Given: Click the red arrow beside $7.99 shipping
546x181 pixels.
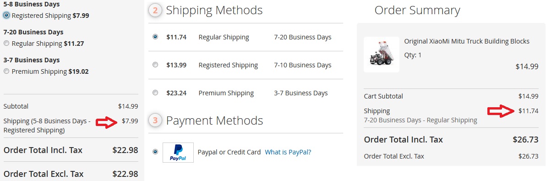Looking at the screenshot, I should click(107, 122).
